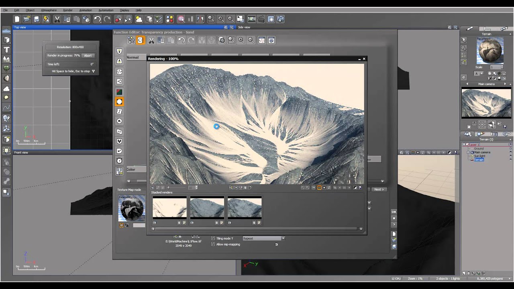The image size is (514, 289).
Task: Click the Next > button
Action: point(379,189)
